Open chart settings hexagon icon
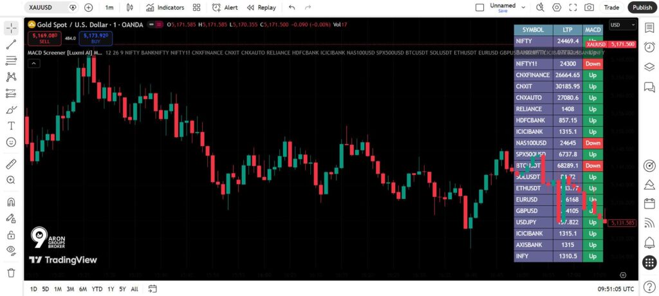Image resolution: width=659 pixels, height=296 pixels. pos(557,7)
